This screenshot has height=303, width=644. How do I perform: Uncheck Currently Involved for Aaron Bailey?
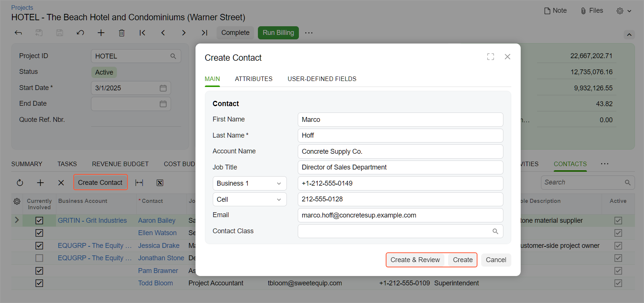click(x=39, y=220)
